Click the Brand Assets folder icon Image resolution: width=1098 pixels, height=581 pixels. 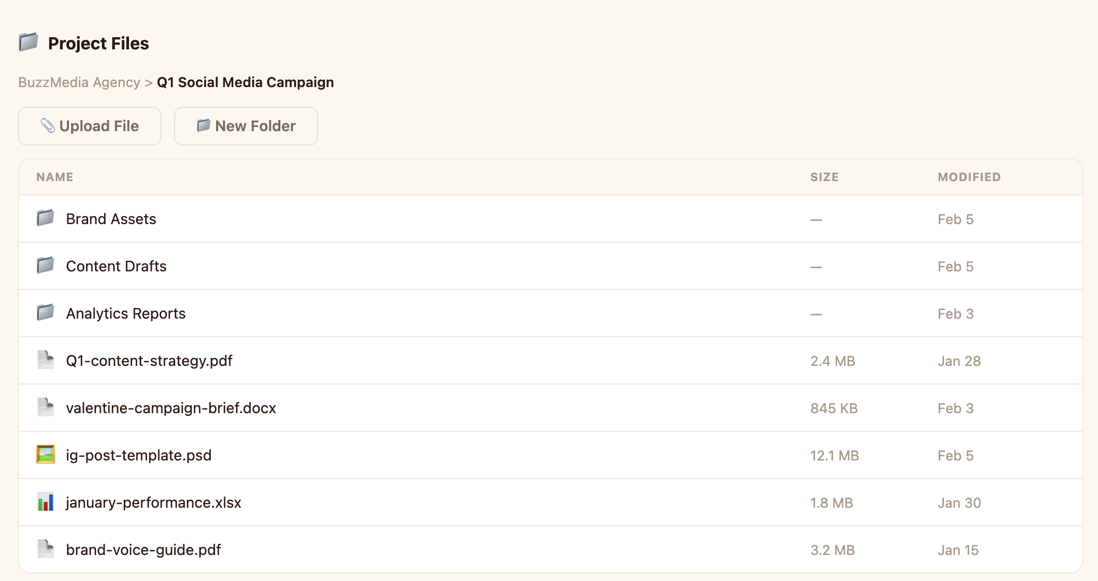coord(45,218)
